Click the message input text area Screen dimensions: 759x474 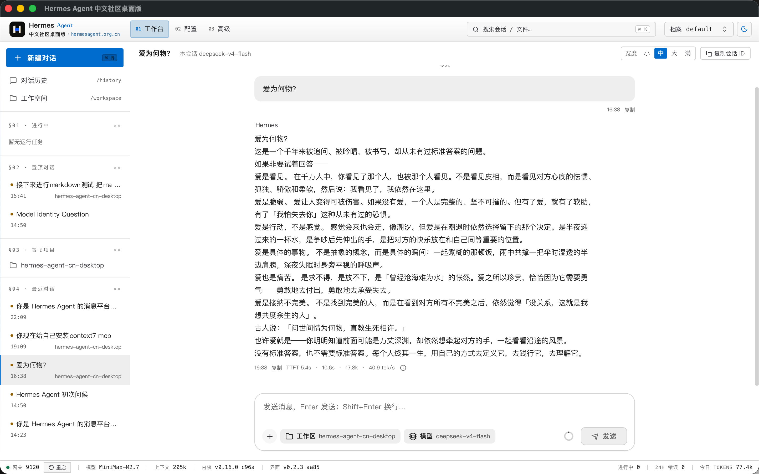(x=445, y=407)
